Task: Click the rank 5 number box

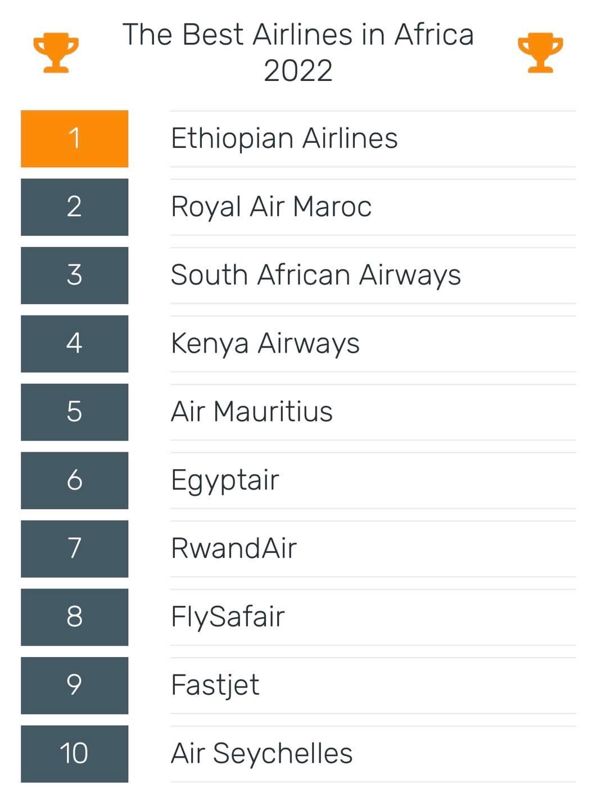Action: coord(74,412)
